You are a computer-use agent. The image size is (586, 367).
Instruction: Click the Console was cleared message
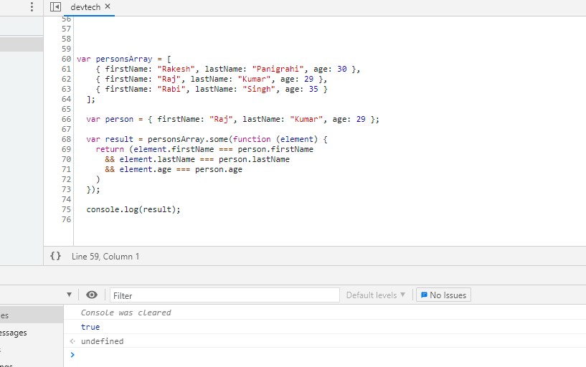[x=126, y=313]
